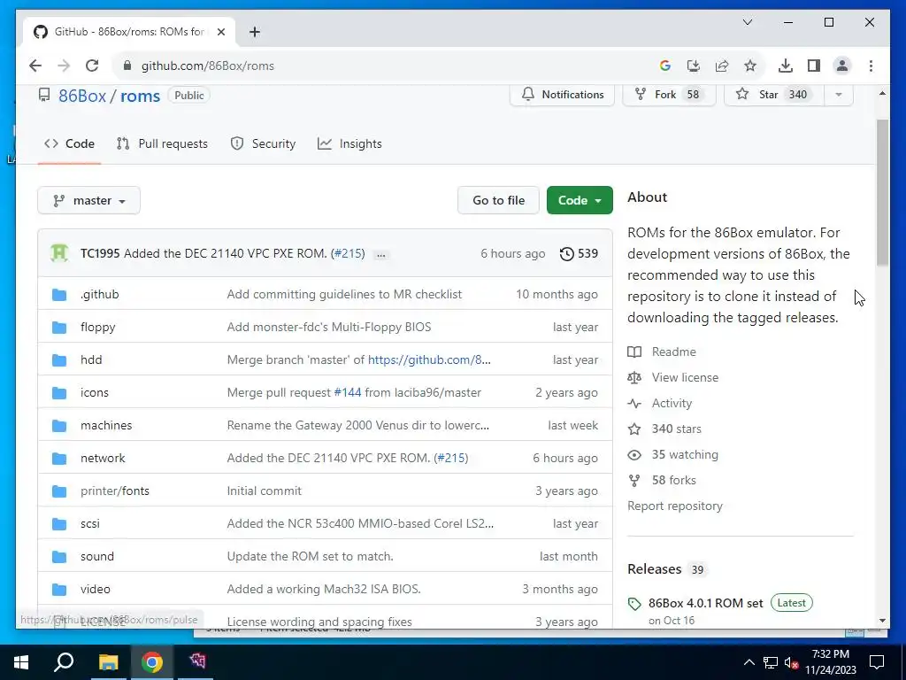906x680 pixels.
Task: Click the Chrome back arrow
Action: coord(35,66)
